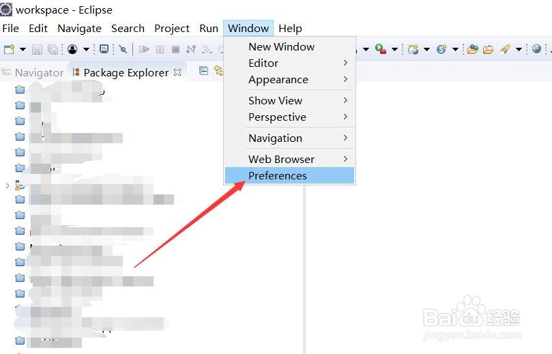Expand the Appearance submenu
The height and width of the screenshot is (354, 552).
coord(289,80)
